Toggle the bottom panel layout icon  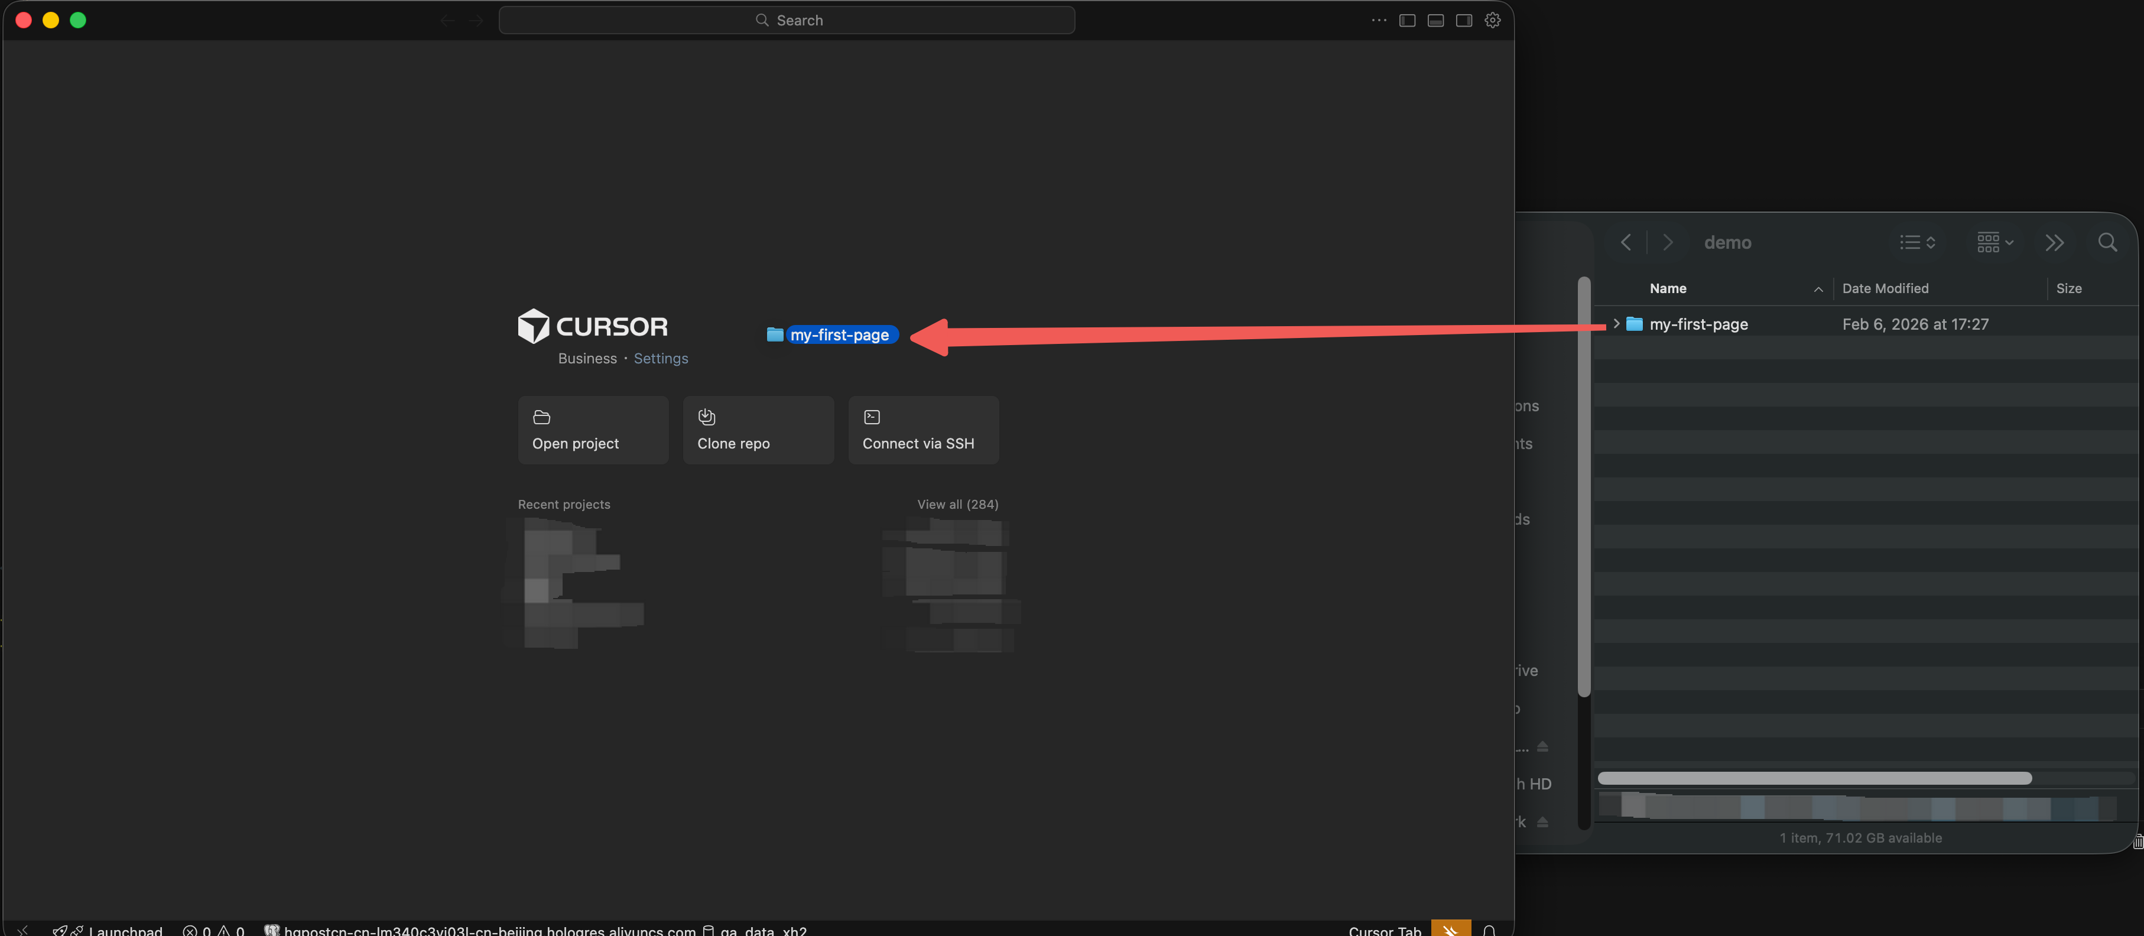click(x=1435, y=20)
